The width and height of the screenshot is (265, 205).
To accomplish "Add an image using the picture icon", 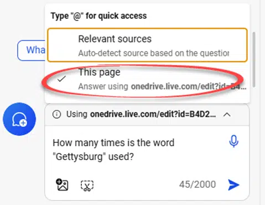I will [62, 184].
